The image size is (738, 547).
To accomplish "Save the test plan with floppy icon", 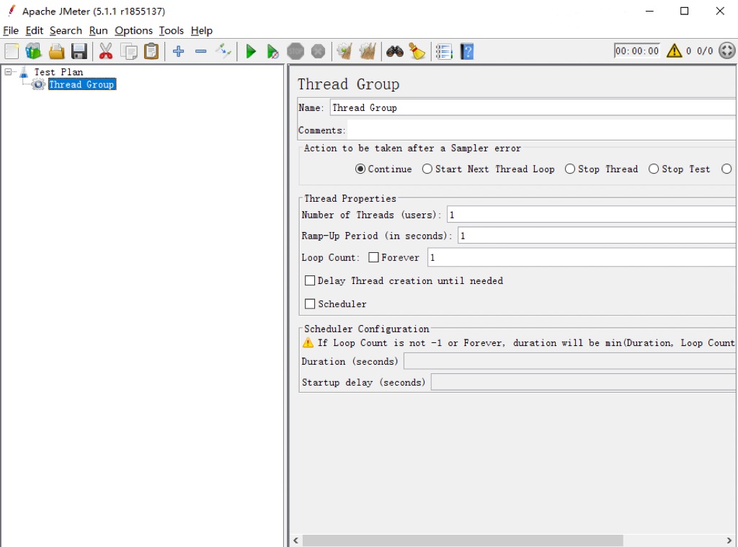I will [x=79, y=51].
